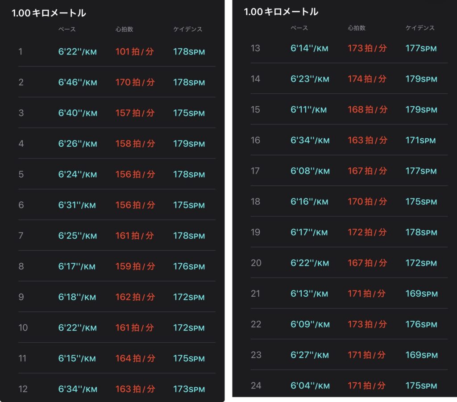Click the 6'25"/KM pace in split 7
Image resolution: width=457 pixels, height=402 pixels.
(77, 236)
